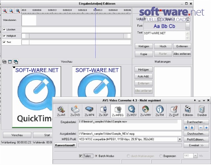This screenshot has height=165, width=211.
Task: Select the Zu MOV format icon
Action: click(x=132, y=111)
